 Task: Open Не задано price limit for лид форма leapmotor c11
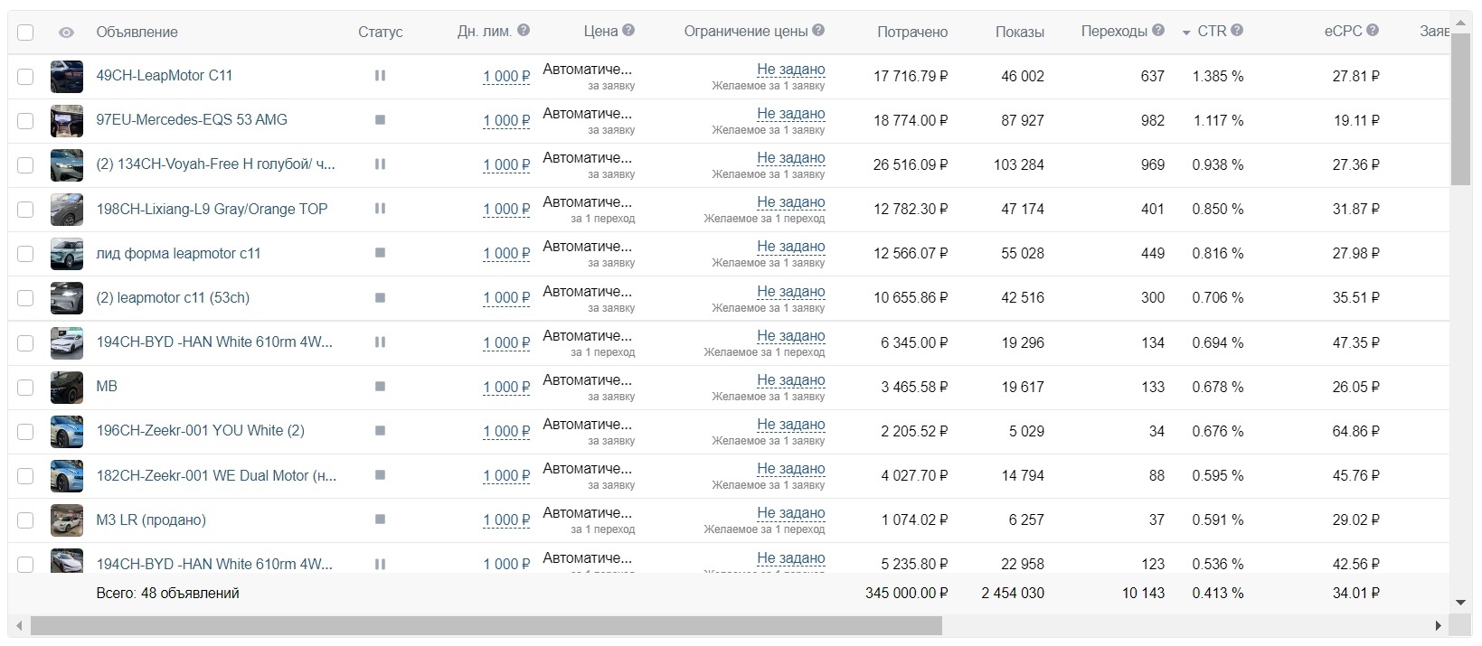tap(791, 247)
